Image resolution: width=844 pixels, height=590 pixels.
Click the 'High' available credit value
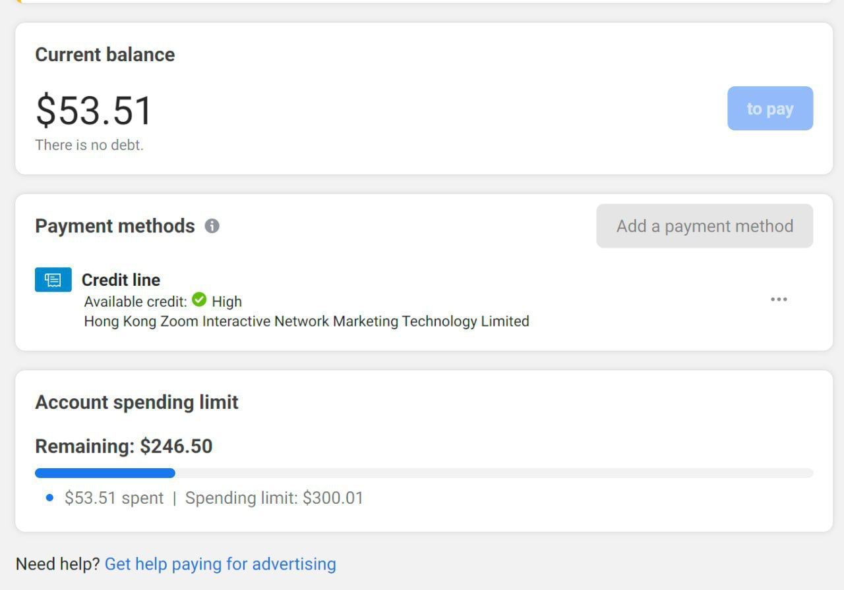click(x=227, y=302)
